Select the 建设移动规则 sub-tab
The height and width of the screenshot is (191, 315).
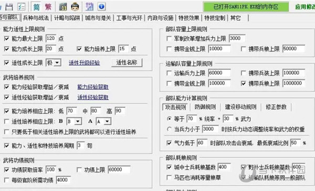pyautogui.click(x=240, y=107)
